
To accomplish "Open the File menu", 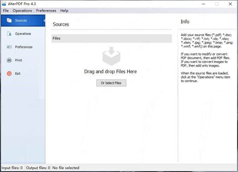I will pos(6,11).
